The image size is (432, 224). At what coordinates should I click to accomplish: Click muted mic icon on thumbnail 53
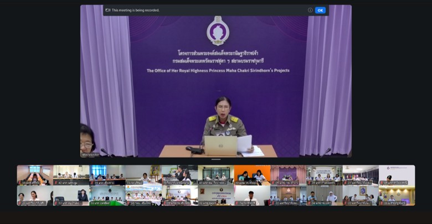pos(55,203)
